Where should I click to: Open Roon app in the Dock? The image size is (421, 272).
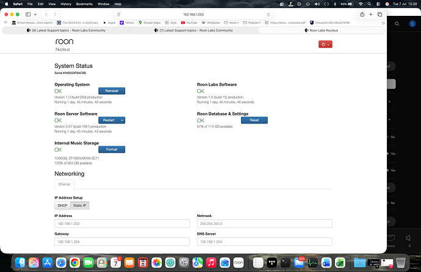(239, 263)
